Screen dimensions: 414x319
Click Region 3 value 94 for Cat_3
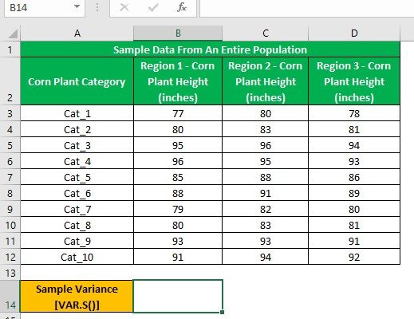(x=354, y=145)
